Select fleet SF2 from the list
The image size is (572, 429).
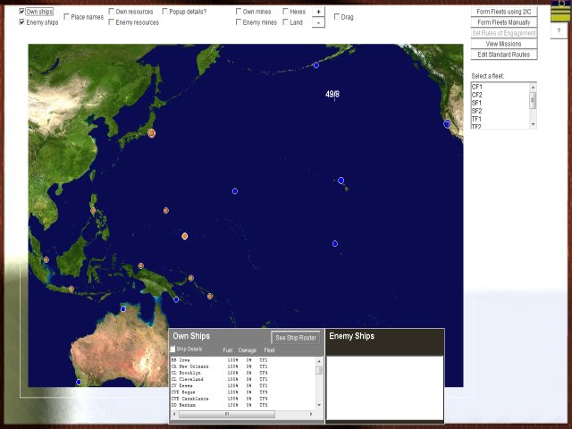pyautogui.click(x=477, y=111)
